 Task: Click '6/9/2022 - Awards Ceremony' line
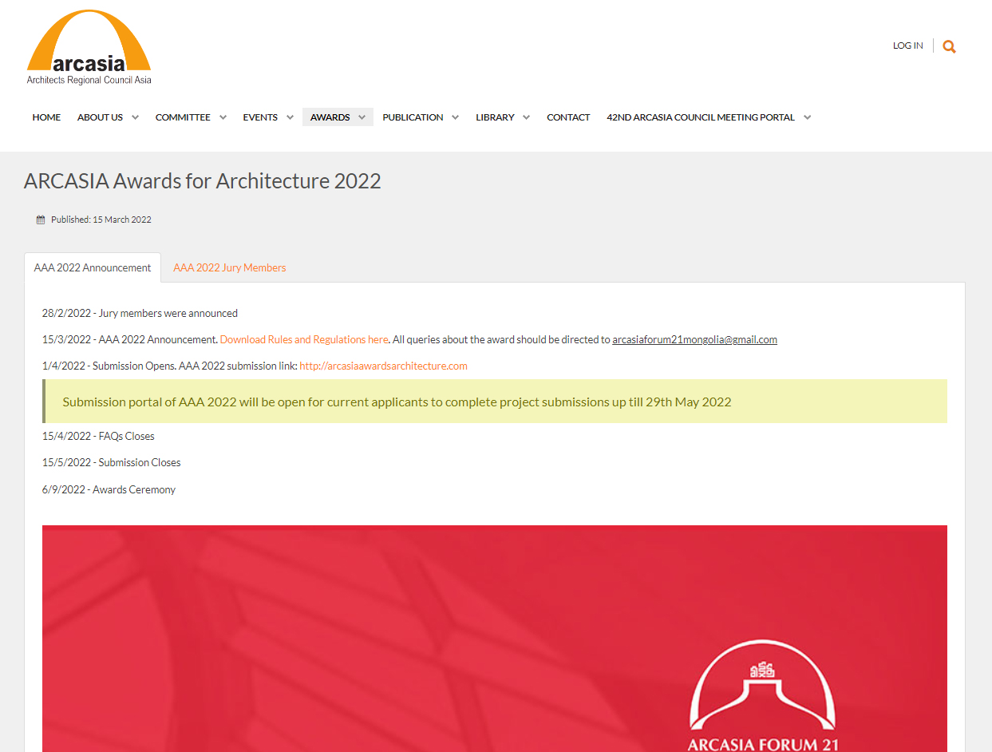[109, 489]
